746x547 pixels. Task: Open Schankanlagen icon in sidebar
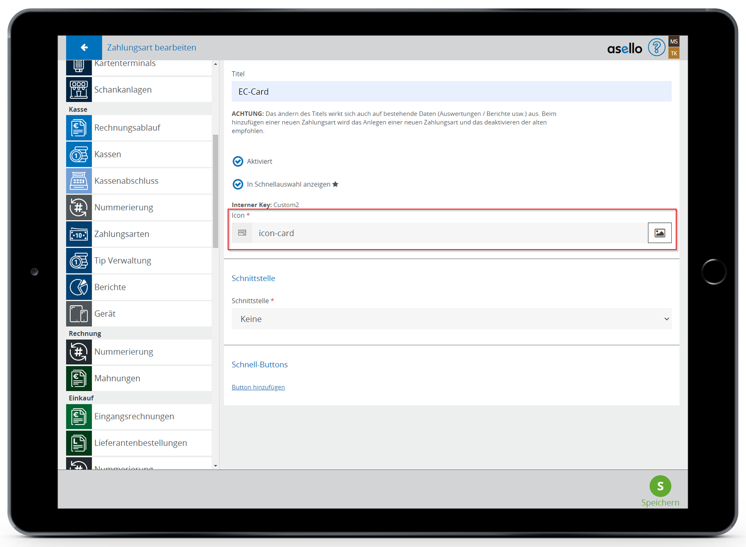(x=79, y=90)
